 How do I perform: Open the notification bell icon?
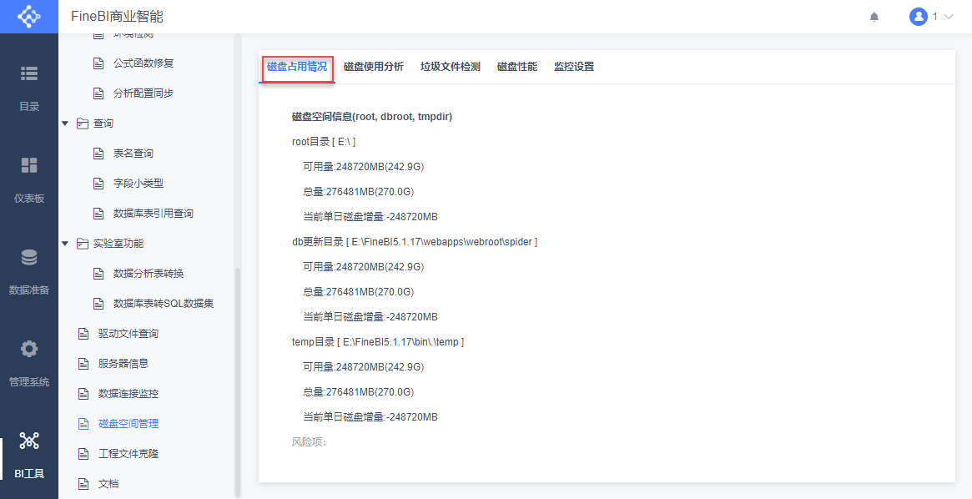pos(874,17)
